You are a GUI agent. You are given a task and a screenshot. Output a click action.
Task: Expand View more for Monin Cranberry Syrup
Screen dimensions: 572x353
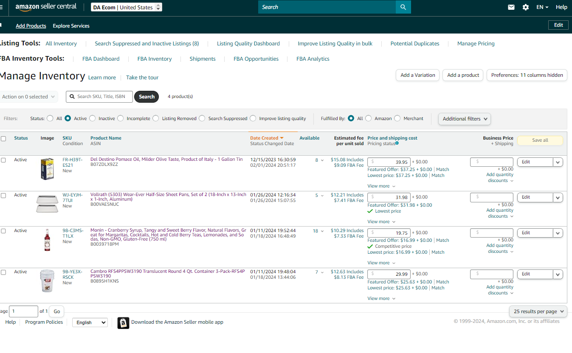click(381, 263)
